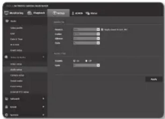The width and height of the screenshot is (165, 119).
Task: Select Audio setup in the sidebar
Action: click(x=16, y=70)
